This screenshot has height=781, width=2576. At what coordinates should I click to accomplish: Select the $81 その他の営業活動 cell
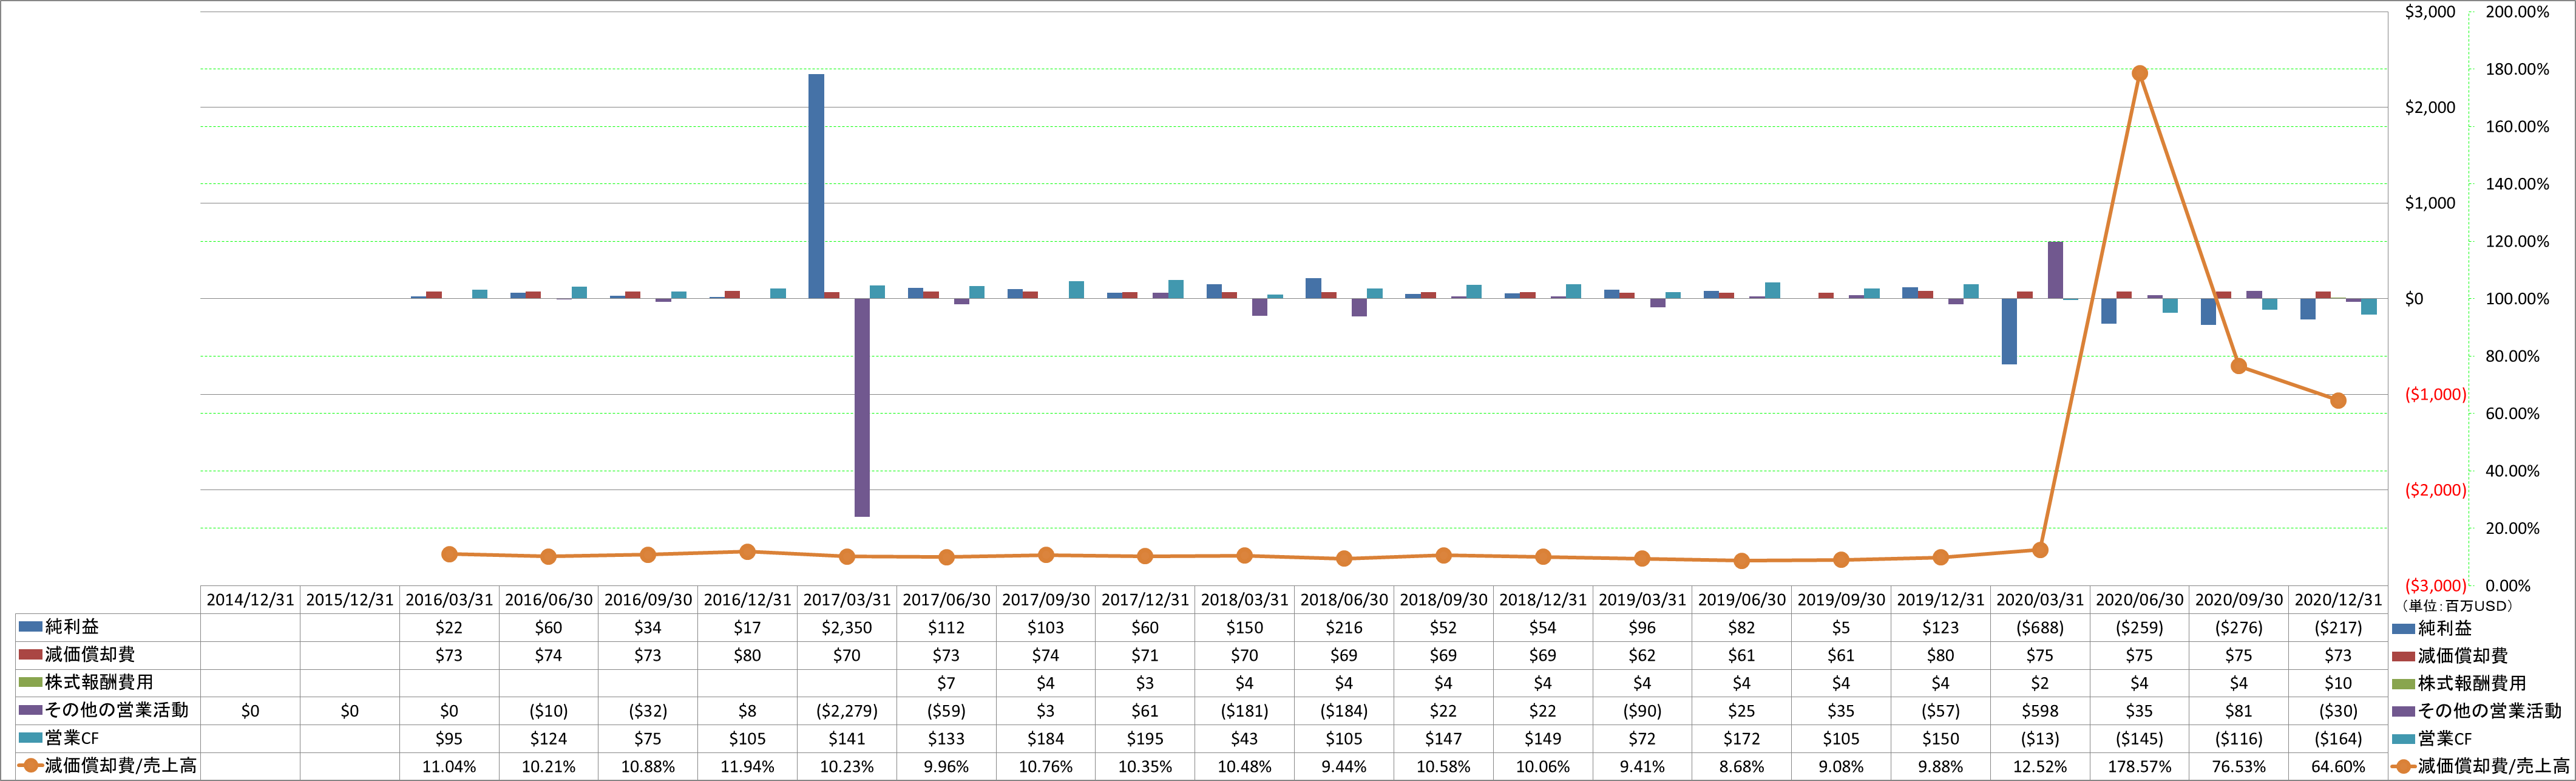click(x=2239, y=711)
